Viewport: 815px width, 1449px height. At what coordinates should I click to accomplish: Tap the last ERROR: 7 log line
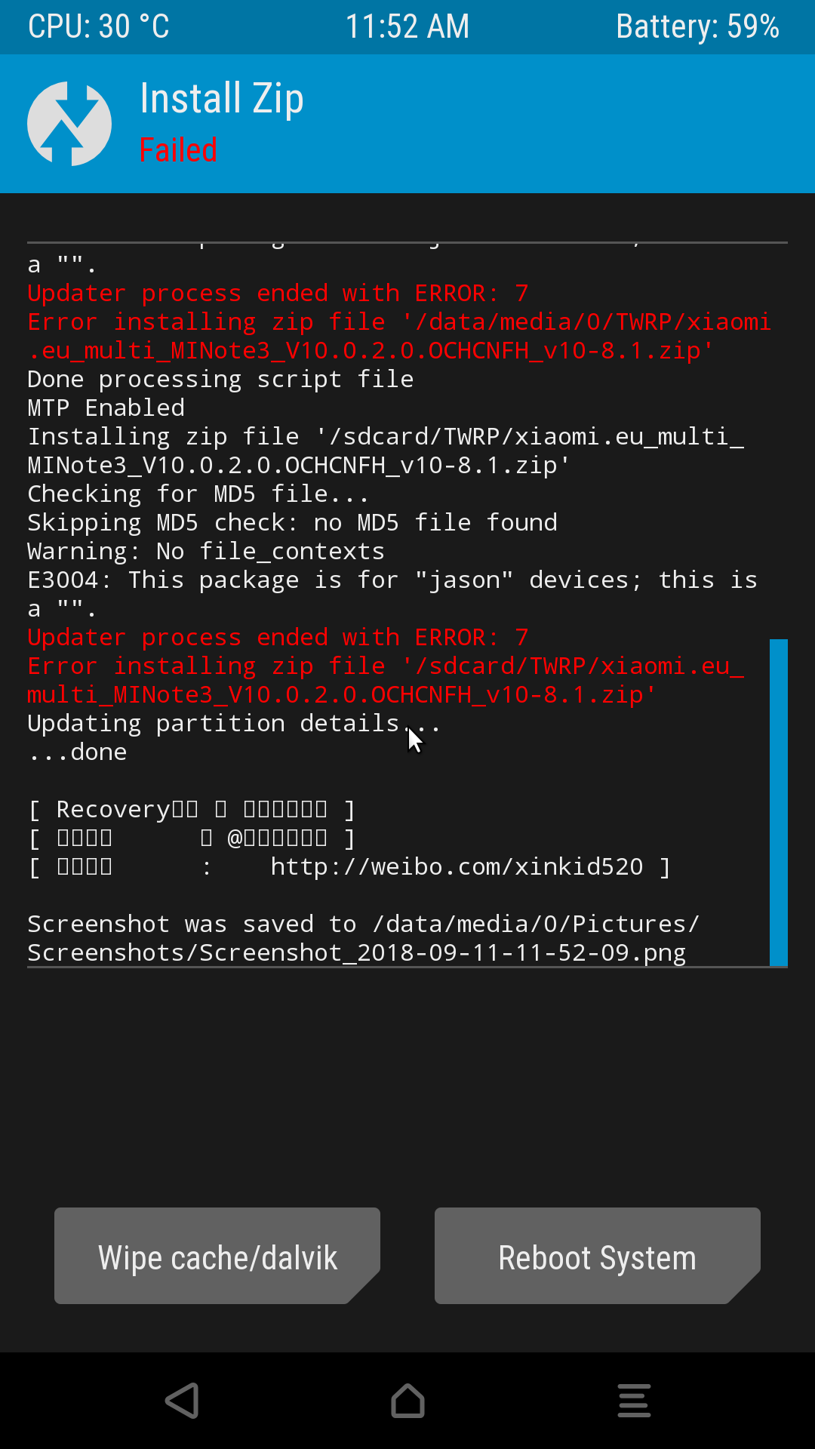(278, 637)
